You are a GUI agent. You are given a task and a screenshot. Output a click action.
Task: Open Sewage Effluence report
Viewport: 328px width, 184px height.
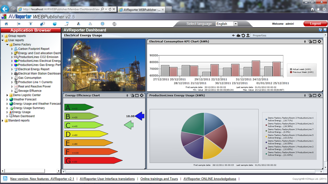tap(30, 91)
